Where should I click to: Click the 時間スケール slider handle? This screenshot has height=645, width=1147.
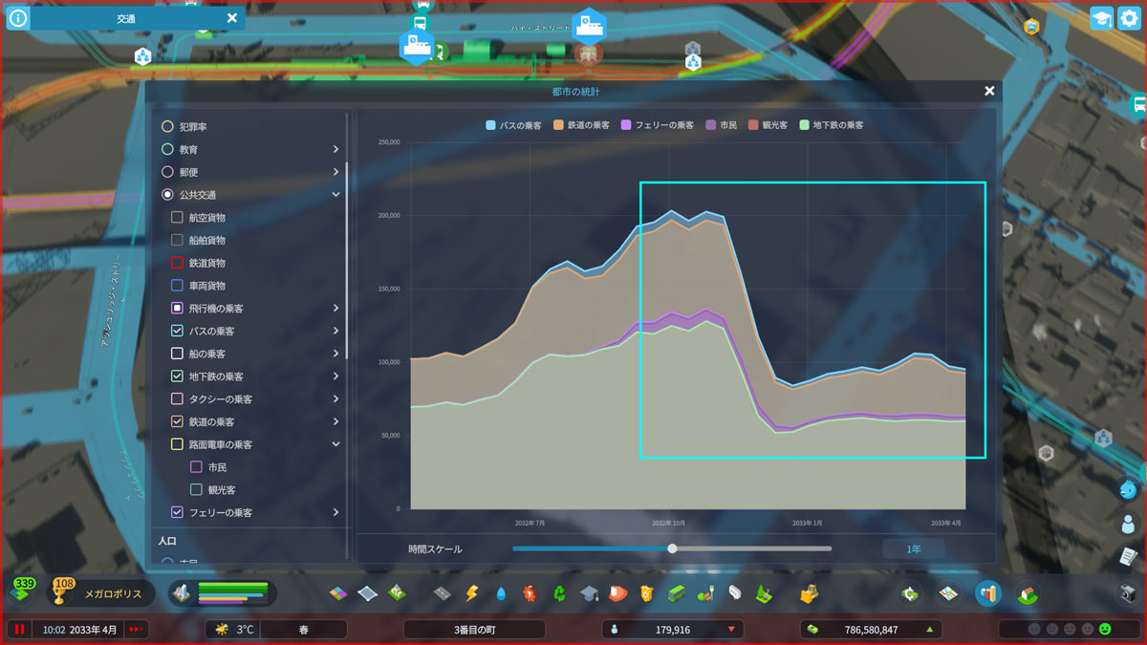click(672, 548)
